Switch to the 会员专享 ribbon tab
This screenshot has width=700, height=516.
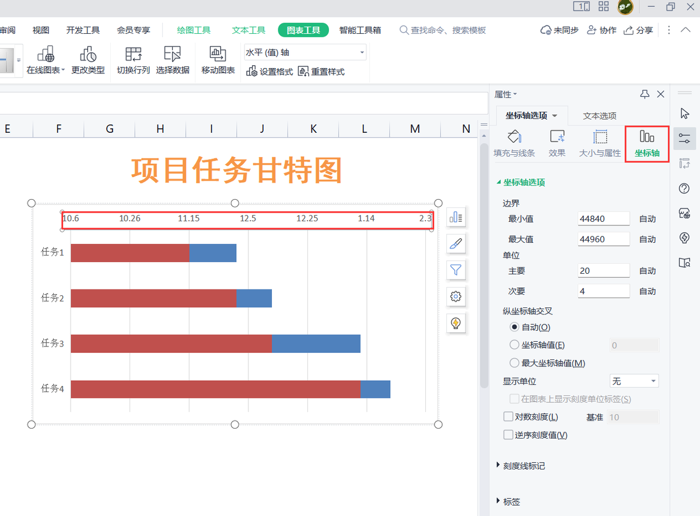coord(133,30)
